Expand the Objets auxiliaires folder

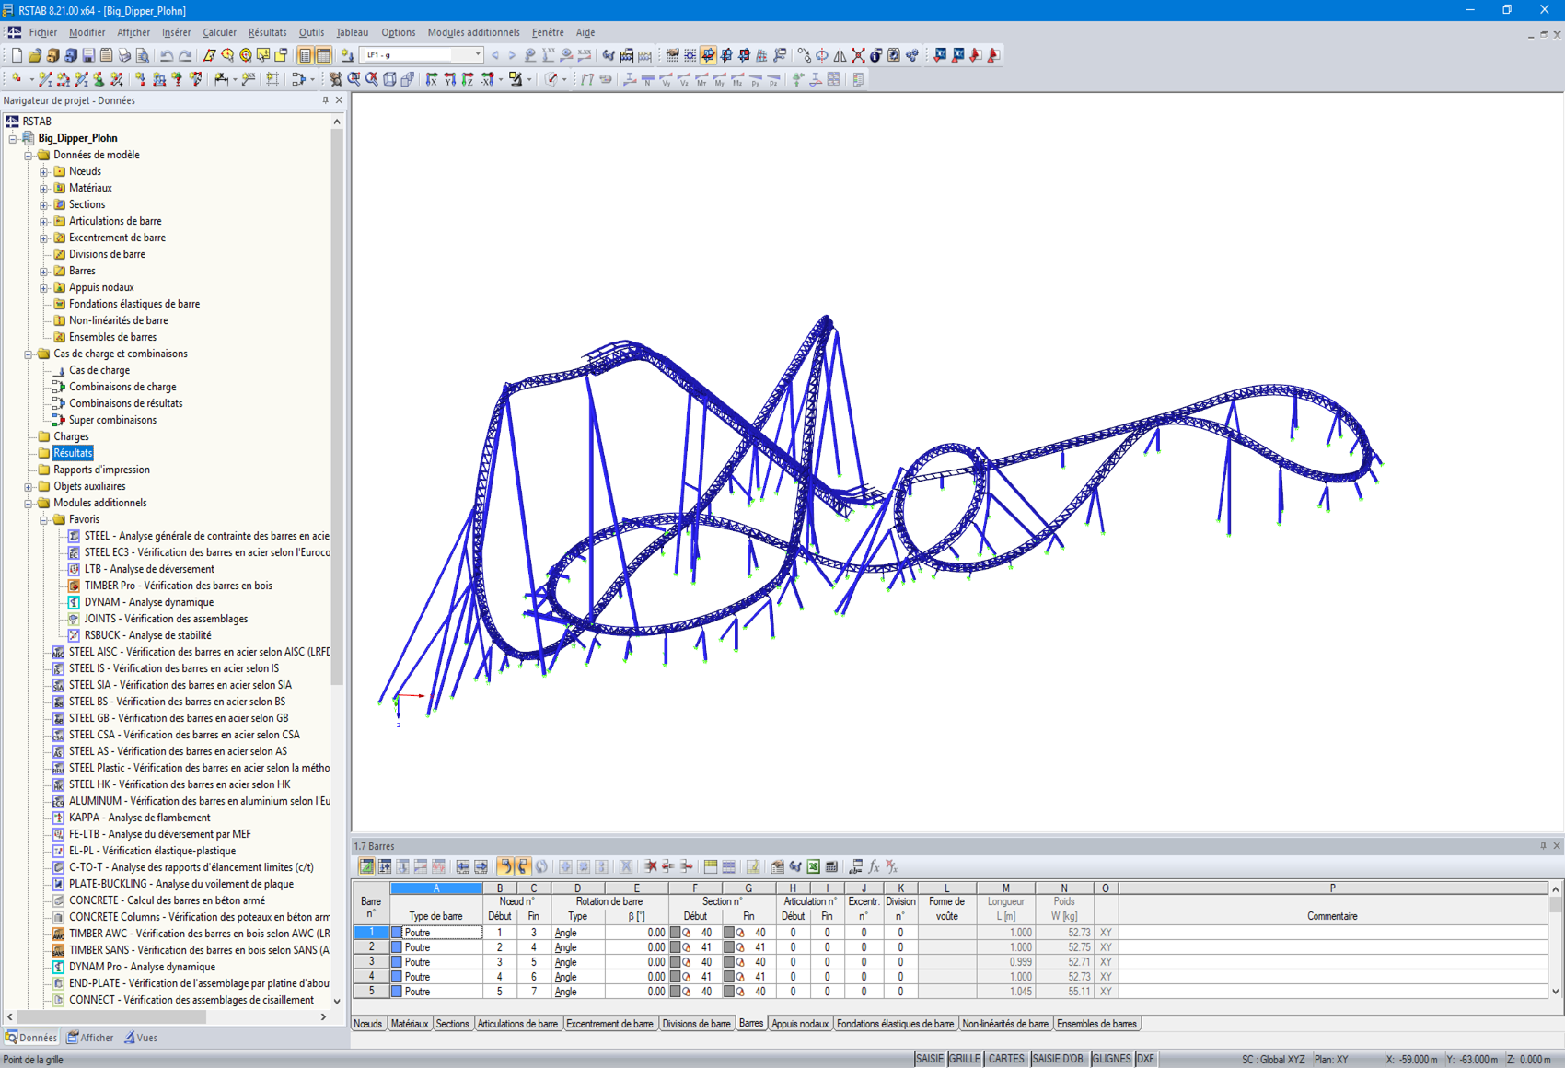click(29, 486)
